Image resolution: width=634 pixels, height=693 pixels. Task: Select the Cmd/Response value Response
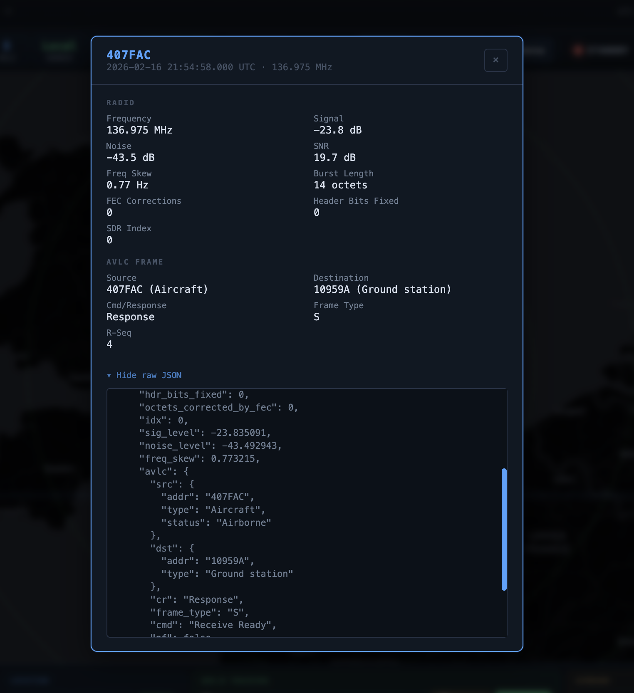coord(130,317)
